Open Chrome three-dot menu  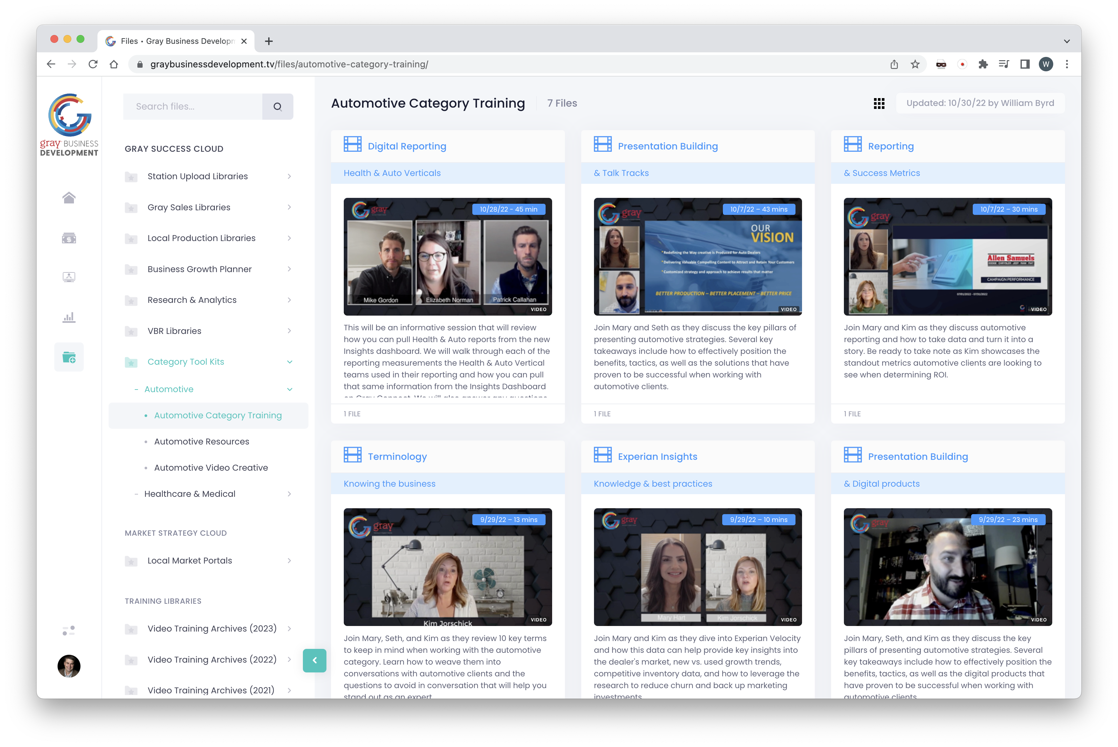coord(1067,64)
